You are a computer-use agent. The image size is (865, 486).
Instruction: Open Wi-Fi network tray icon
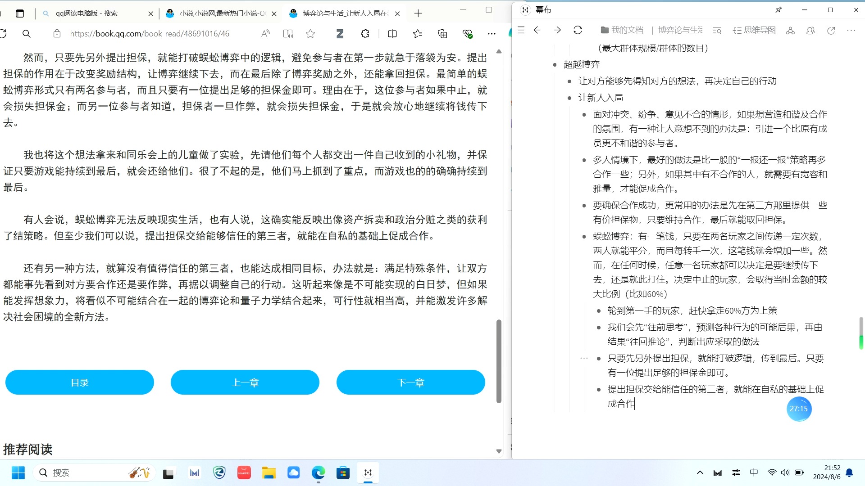[772, 472]
